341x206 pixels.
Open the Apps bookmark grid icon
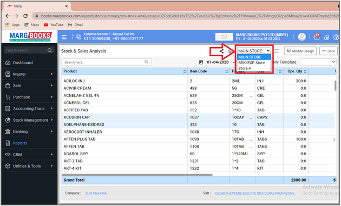click(8, 25)
